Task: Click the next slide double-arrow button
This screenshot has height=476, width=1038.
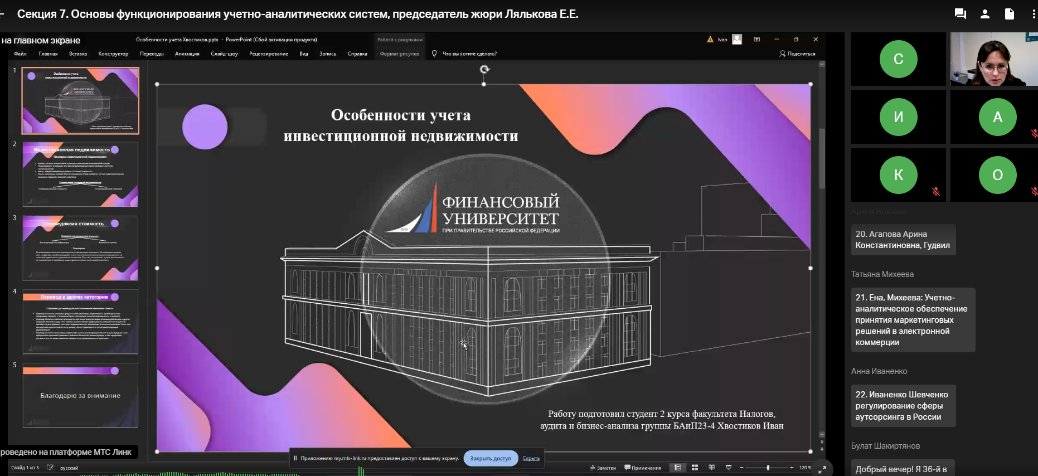Action: click(x=822, y=449)
